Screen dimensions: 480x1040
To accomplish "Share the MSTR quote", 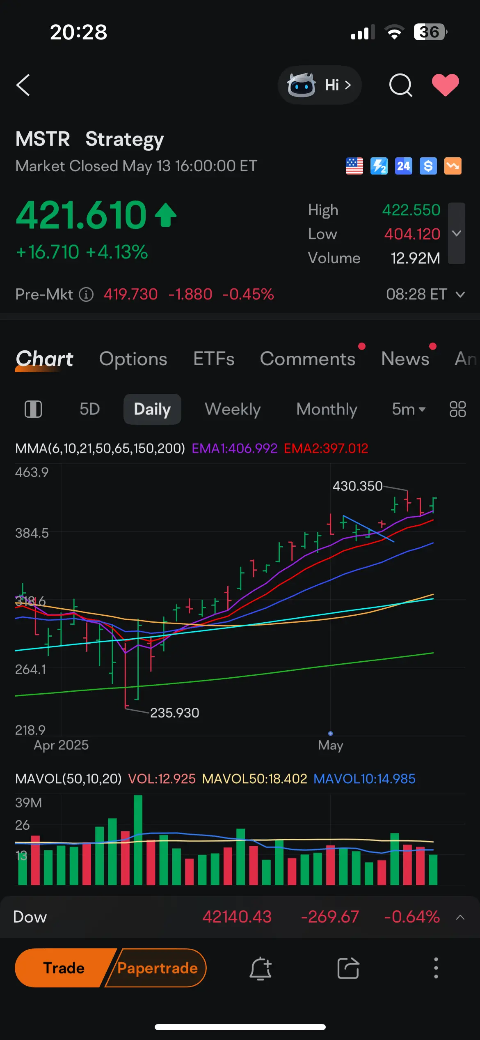I will pos(348,968).
